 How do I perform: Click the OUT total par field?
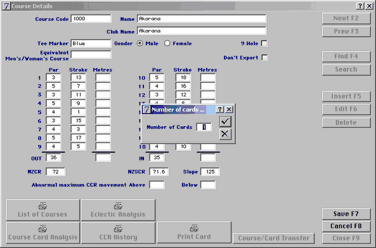(x=53, y=157)
